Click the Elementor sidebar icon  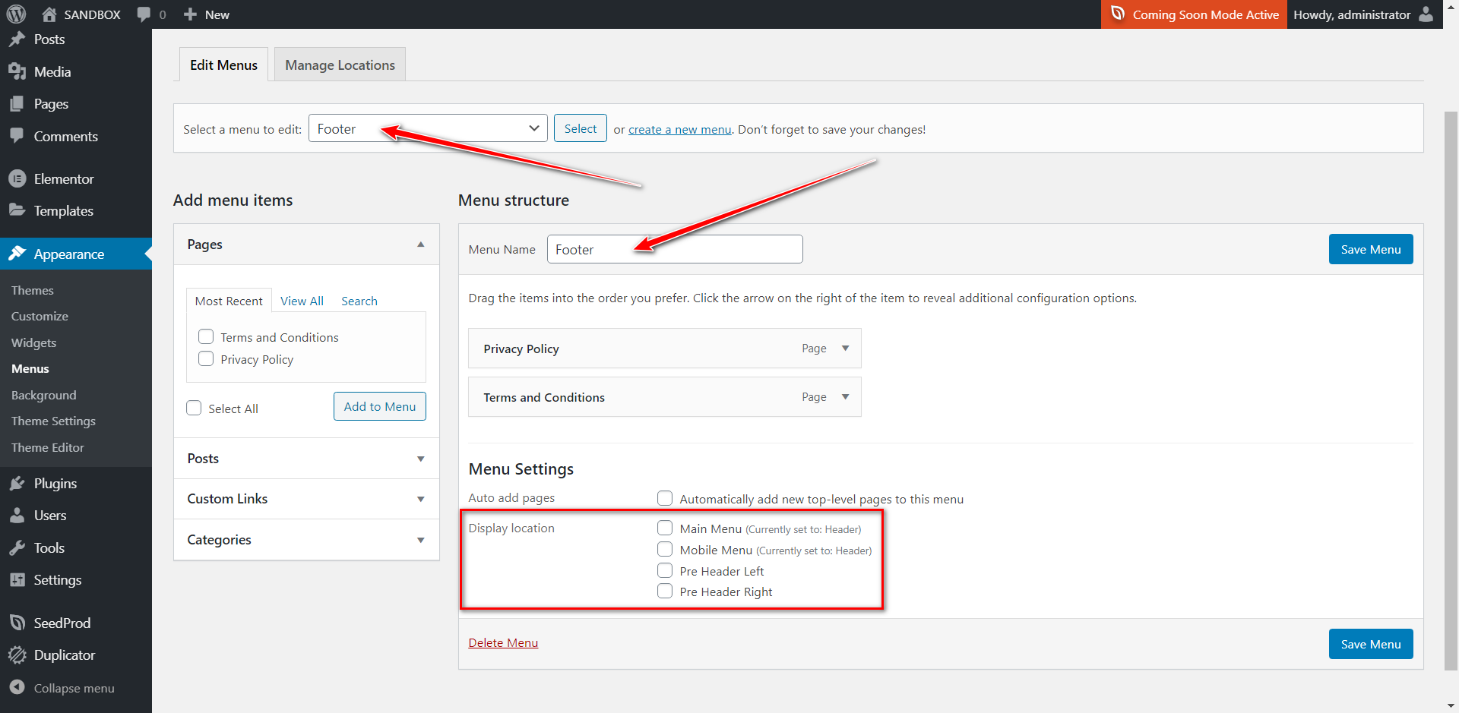click(17, 179)
